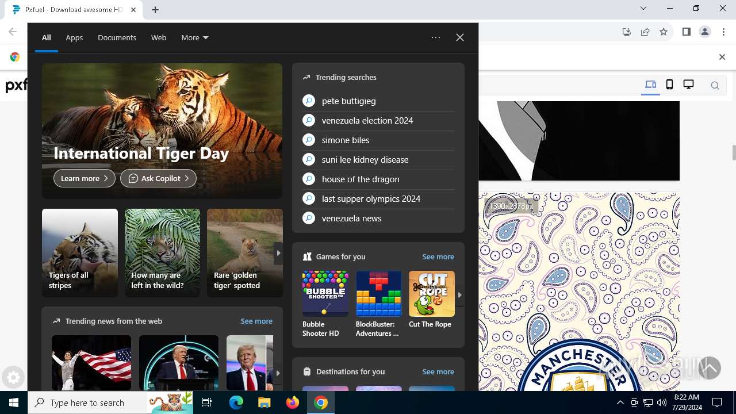
Task: Expand the More search filter dropdown
Action: (x=195, y=37)
